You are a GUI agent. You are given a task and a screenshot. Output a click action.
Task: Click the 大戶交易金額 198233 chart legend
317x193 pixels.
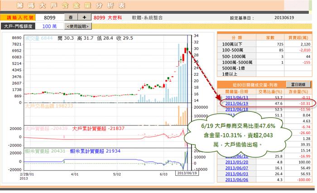pyautogui.click(x=49, y=106)
